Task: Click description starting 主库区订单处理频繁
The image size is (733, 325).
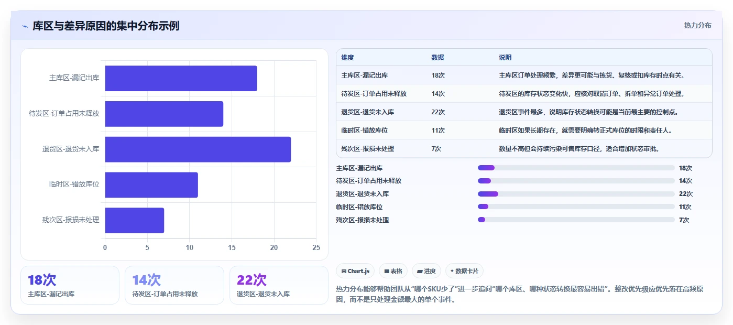Action: tap(592, 75)
